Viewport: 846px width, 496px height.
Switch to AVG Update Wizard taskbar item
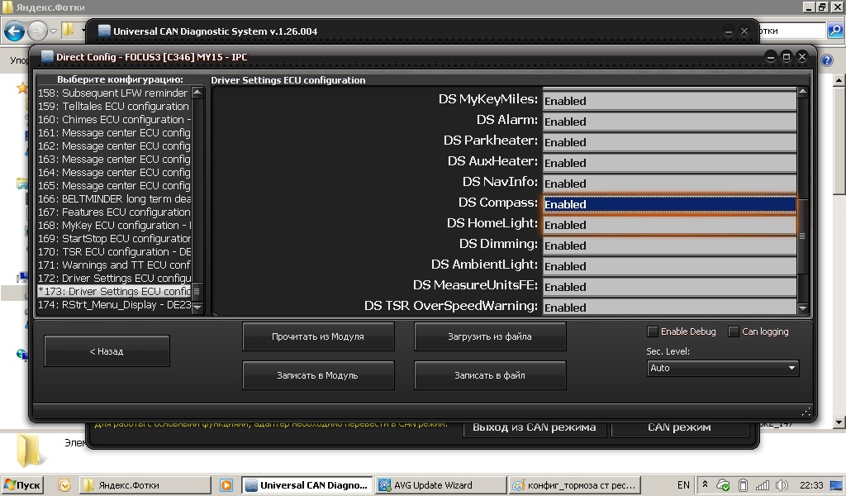click(440, 485)
